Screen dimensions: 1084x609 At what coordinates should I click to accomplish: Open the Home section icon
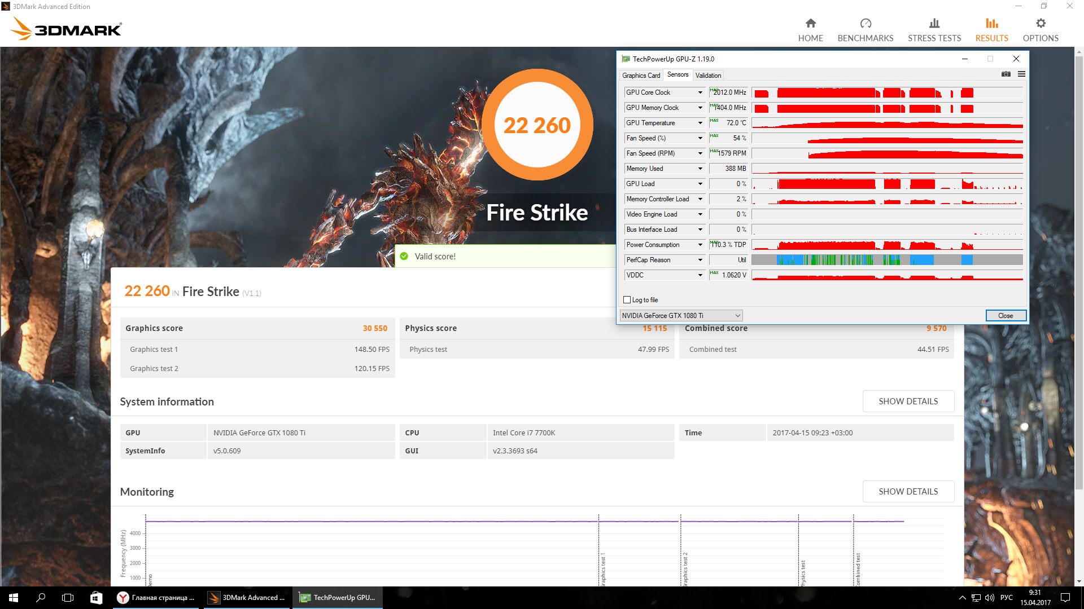[x=810, y=24]
